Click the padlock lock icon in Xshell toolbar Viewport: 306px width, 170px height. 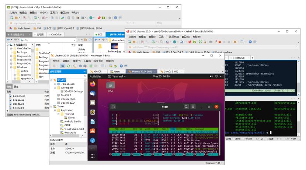pos(205,42)
